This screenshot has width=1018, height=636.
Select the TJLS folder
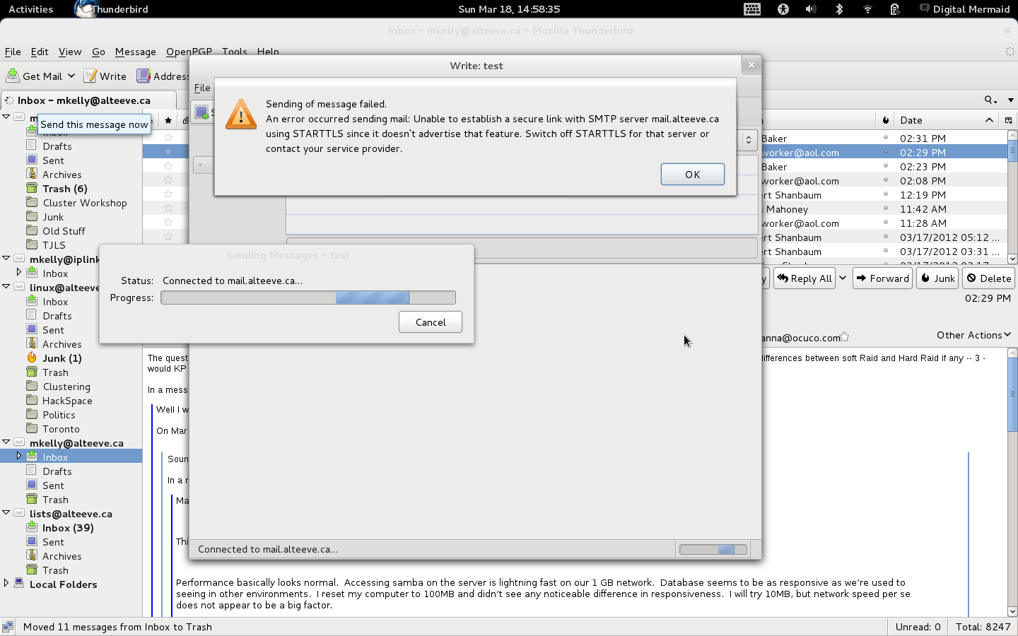pos(54,245)
